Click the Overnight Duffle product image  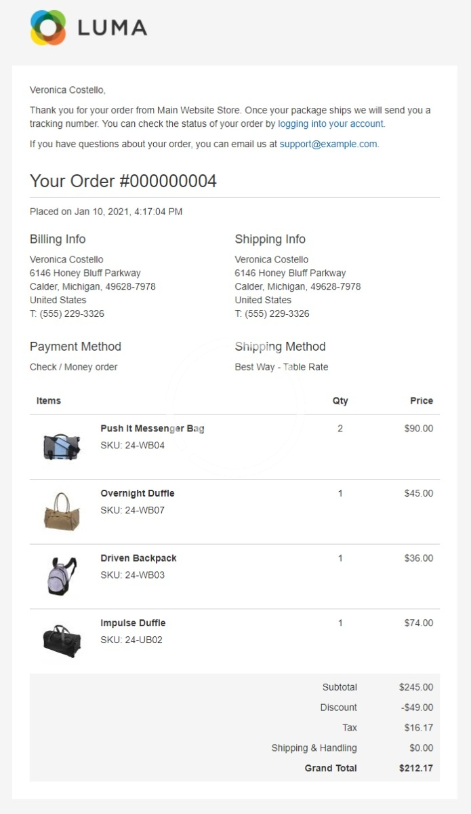pyautogui.click(x=62, y=511)
